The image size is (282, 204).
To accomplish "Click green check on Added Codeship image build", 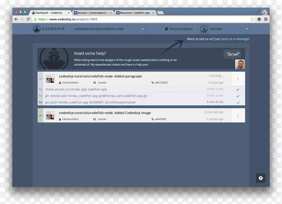I will click(x=40, y=115).
